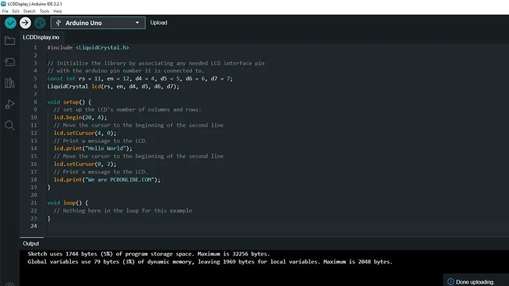
Task: Click the info icon beside Done uploading
Action: [x=450, y=281]
